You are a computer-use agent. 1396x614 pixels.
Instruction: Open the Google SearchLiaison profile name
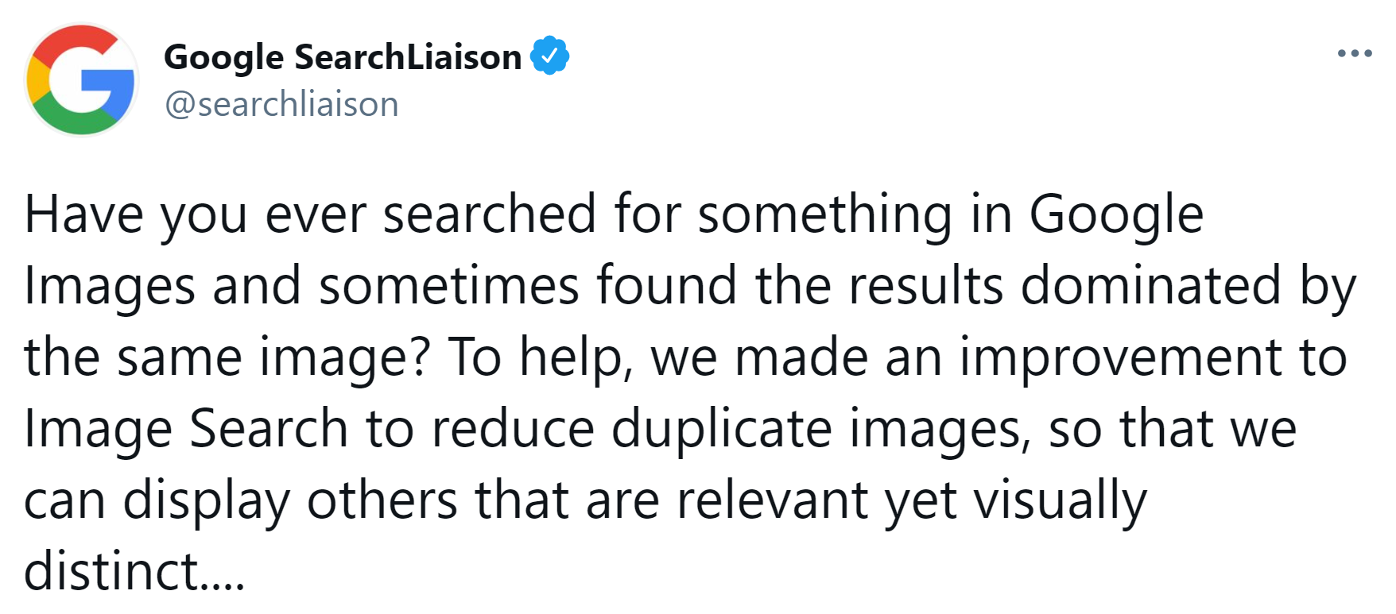tap(343, 57)
